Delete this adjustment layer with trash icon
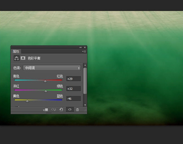 point(77,110)
